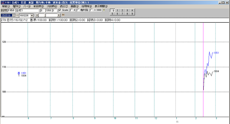The height and width of the screenshot is (124, 230).
Task: Toggle the ×1000 checkbox
Action: (91, 10)
